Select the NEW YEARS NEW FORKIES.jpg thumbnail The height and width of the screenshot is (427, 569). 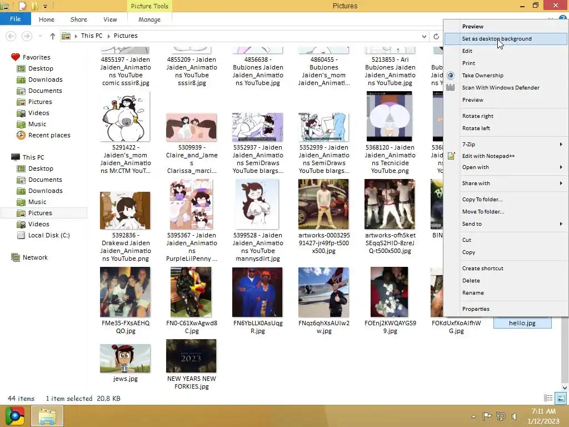tap(191, 356)
